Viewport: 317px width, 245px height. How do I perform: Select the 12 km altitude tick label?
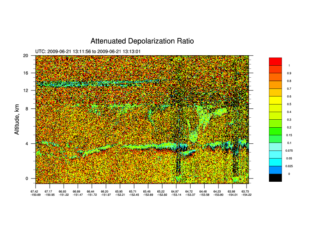(25, 90)
